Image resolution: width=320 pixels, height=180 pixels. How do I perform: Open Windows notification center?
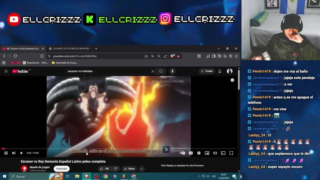[x=234, y=176]
